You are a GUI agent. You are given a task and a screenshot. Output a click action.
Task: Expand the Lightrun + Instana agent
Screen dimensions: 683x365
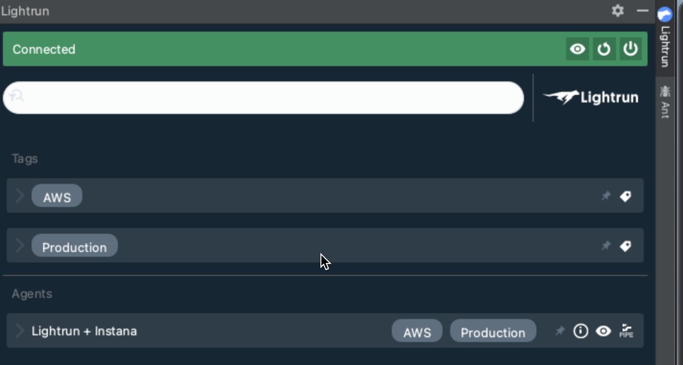click(20, 331)
